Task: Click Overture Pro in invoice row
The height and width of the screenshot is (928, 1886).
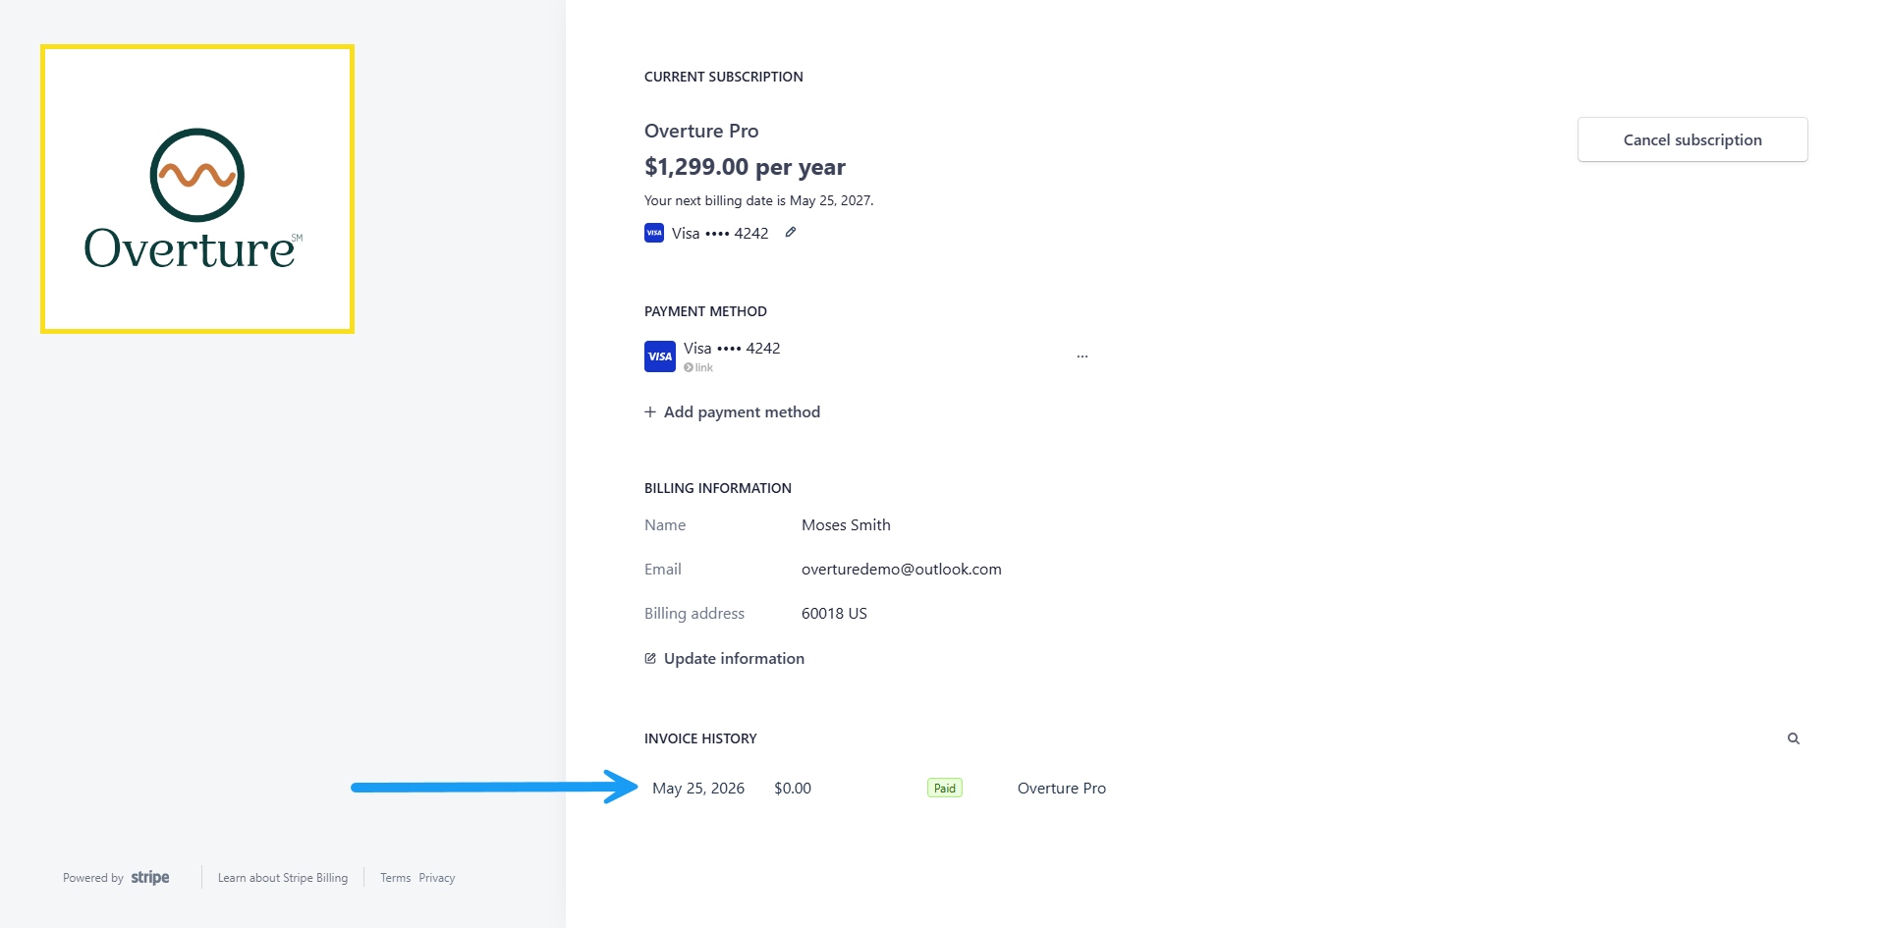Action: click(1062, 788)
